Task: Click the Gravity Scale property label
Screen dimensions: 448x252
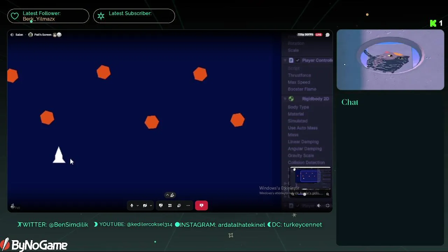Action: pos(301,156)
